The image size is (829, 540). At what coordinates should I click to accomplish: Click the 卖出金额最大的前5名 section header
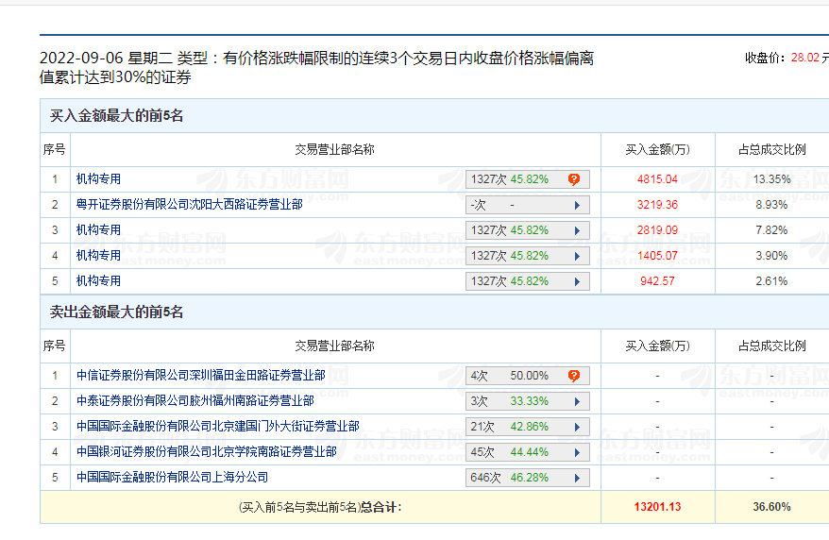[x=116, y=312]
